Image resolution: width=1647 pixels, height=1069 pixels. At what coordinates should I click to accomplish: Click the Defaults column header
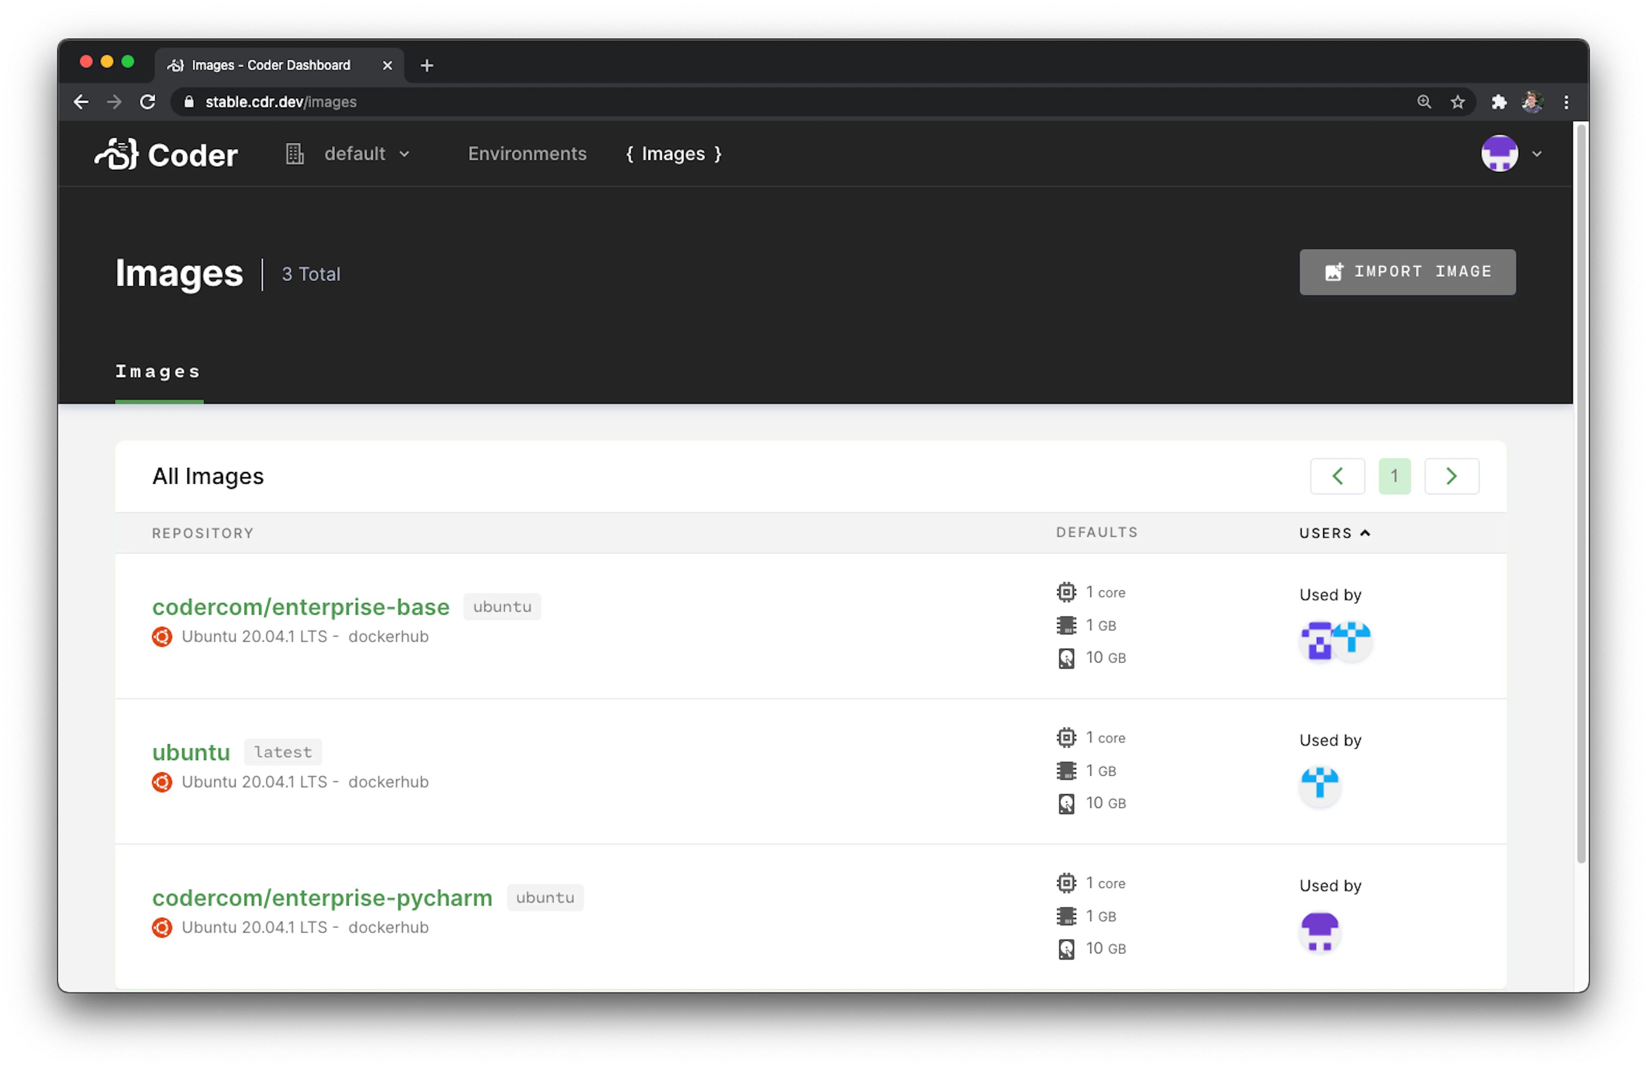point(1096,532)
